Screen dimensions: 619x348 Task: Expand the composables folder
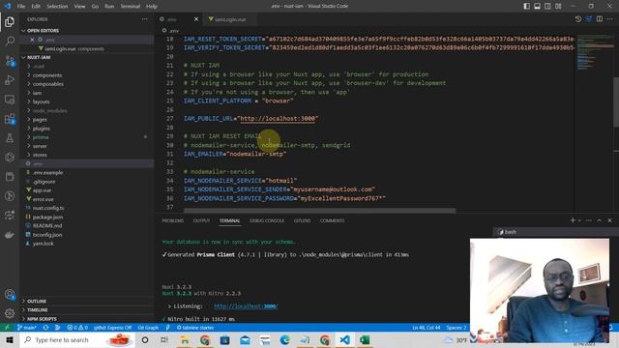point(47,84)
